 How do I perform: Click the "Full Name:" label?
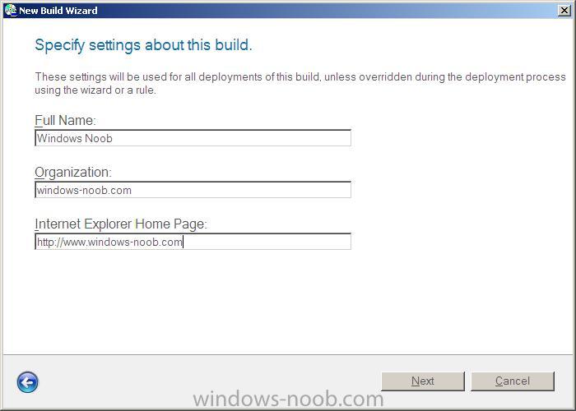pyautogui.click(x=65, y=120)
